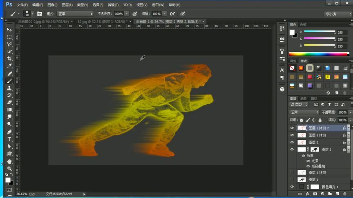Hide the 图层 3 layer
353x198 pixels.
click(292, 150)
